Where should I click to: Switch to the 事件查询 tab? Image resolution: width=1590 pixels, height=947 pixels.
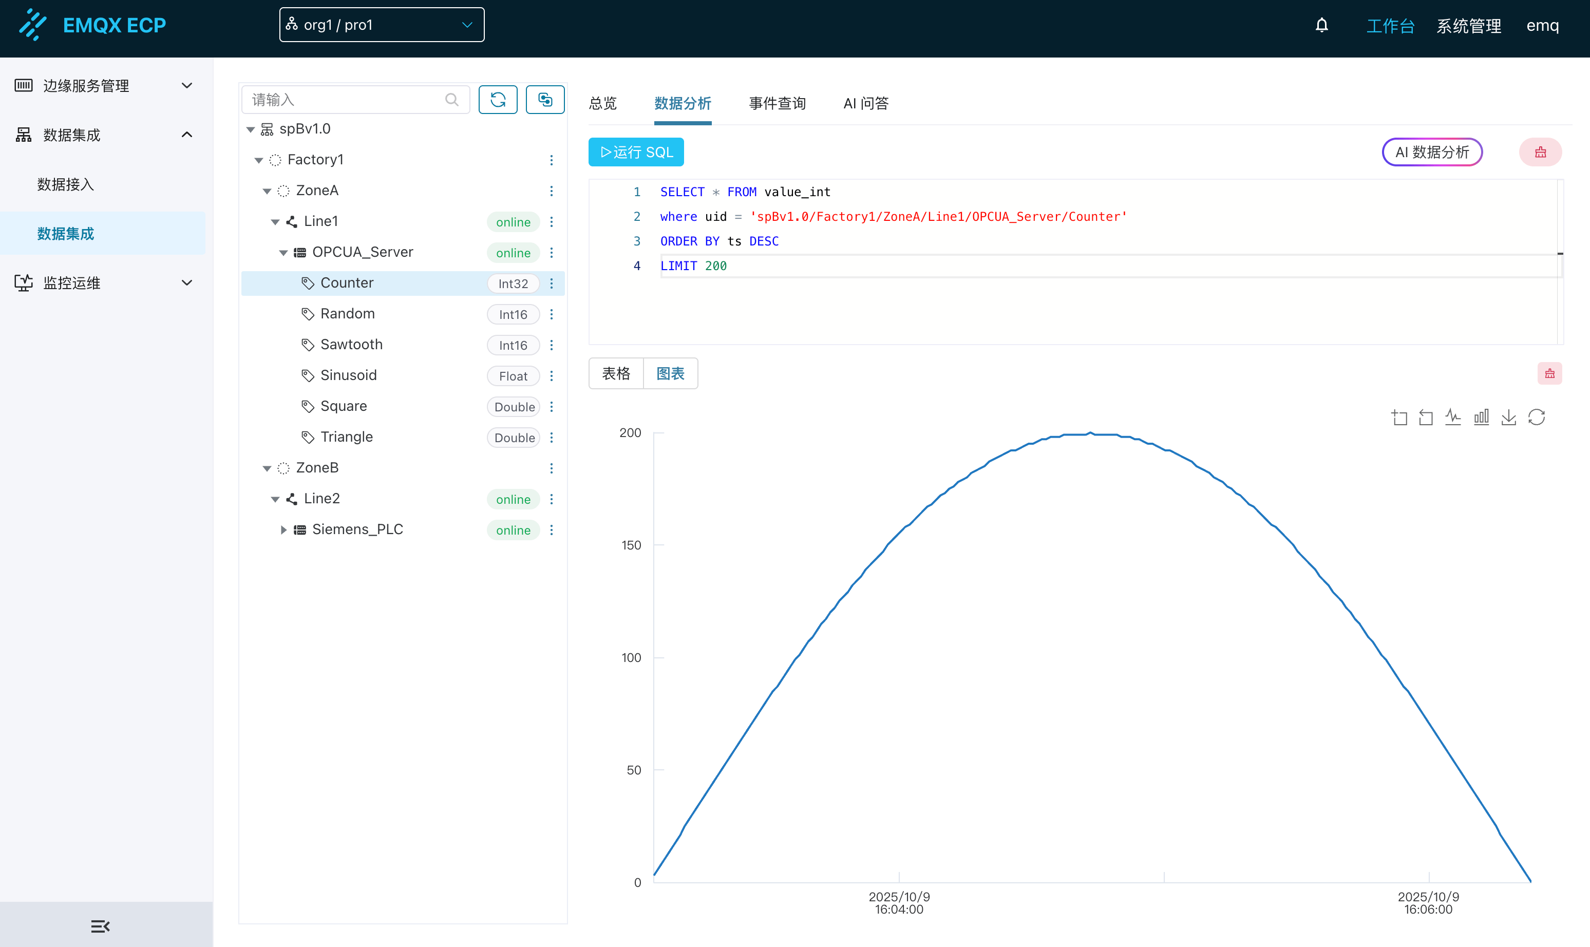click(777, 103)
